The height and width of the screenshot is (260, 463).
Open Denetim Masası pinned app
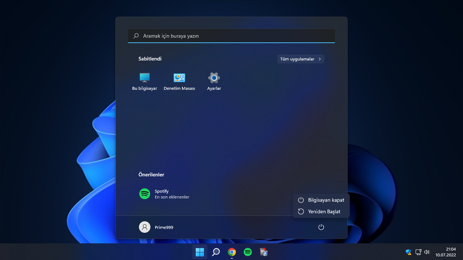179,81
